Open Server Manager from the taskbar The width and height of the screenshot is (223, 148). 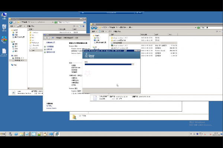(10, 134)
